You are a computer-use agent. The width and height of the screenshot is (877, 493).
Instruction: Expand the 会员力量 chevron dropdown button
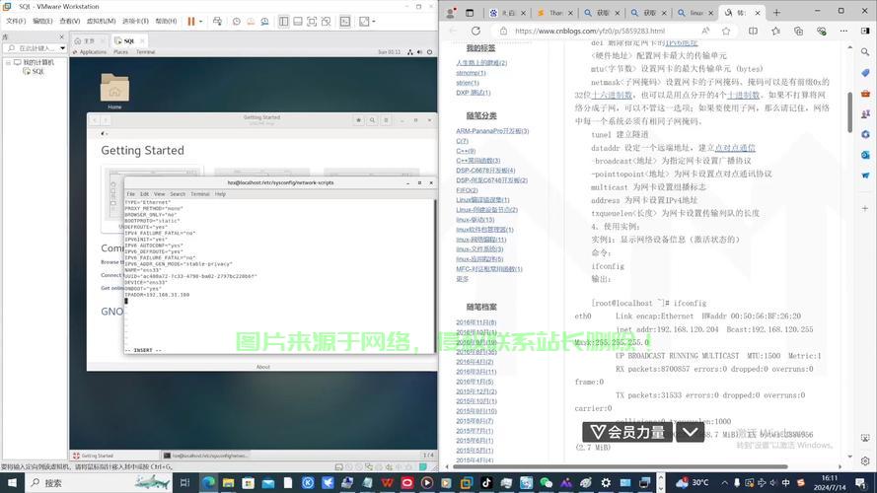coord(691,432)
